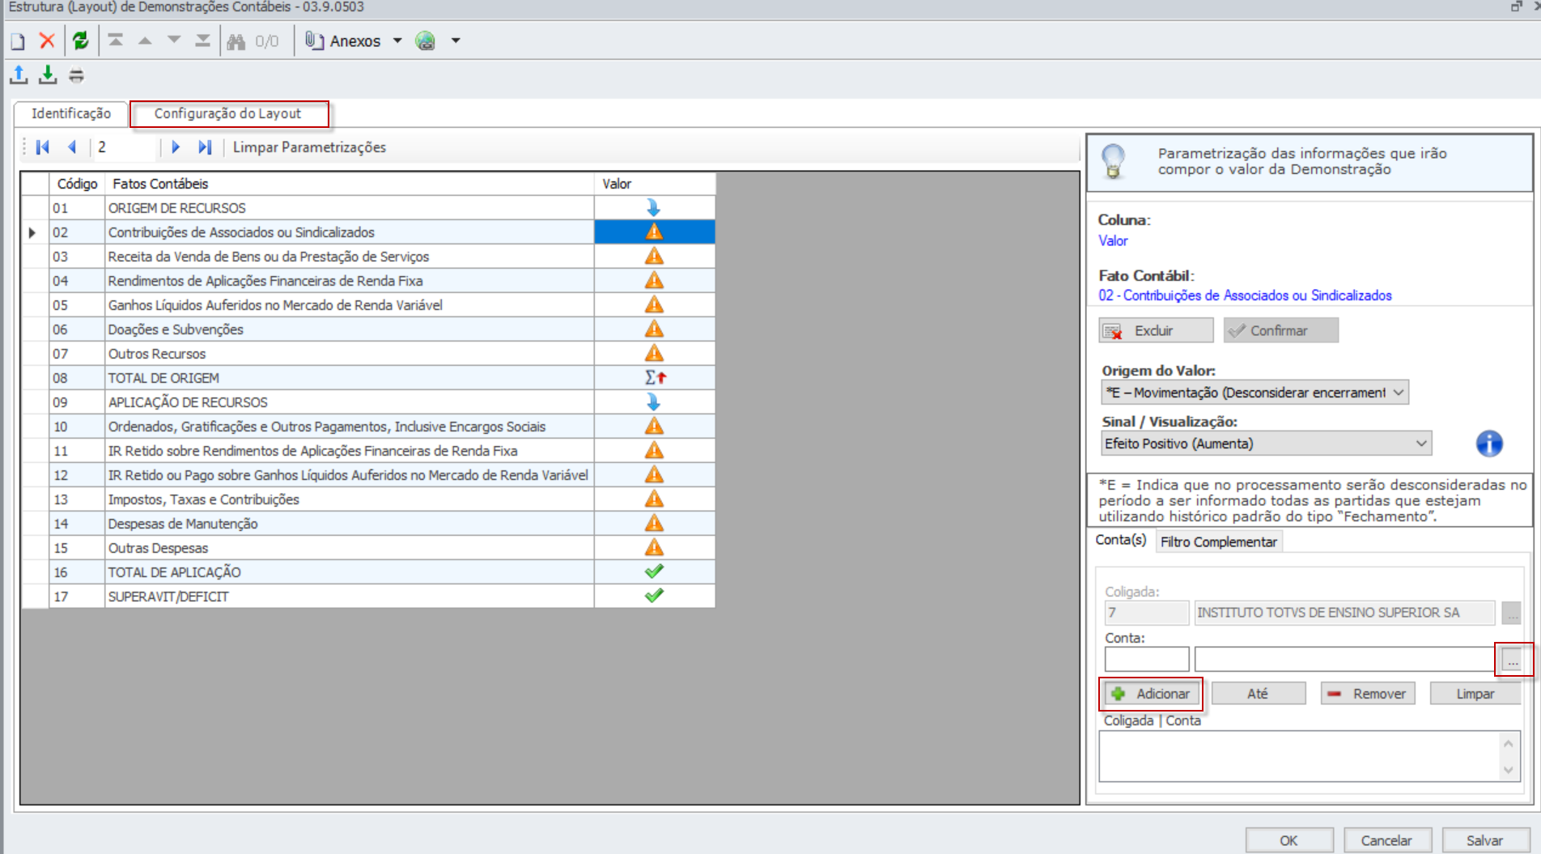Expand the globe icon dropdown arrow
This screenshot has height=854, width=1541.
(456, 40)
